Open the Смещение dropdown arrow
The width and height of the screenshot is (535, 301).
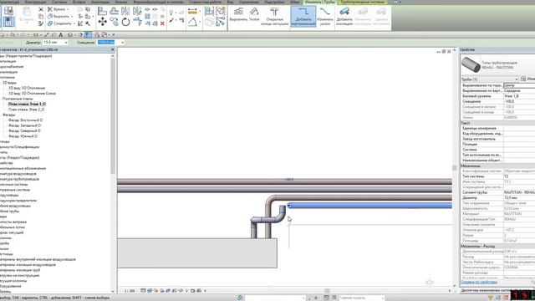pyautogui.click(x=123, y=43)
